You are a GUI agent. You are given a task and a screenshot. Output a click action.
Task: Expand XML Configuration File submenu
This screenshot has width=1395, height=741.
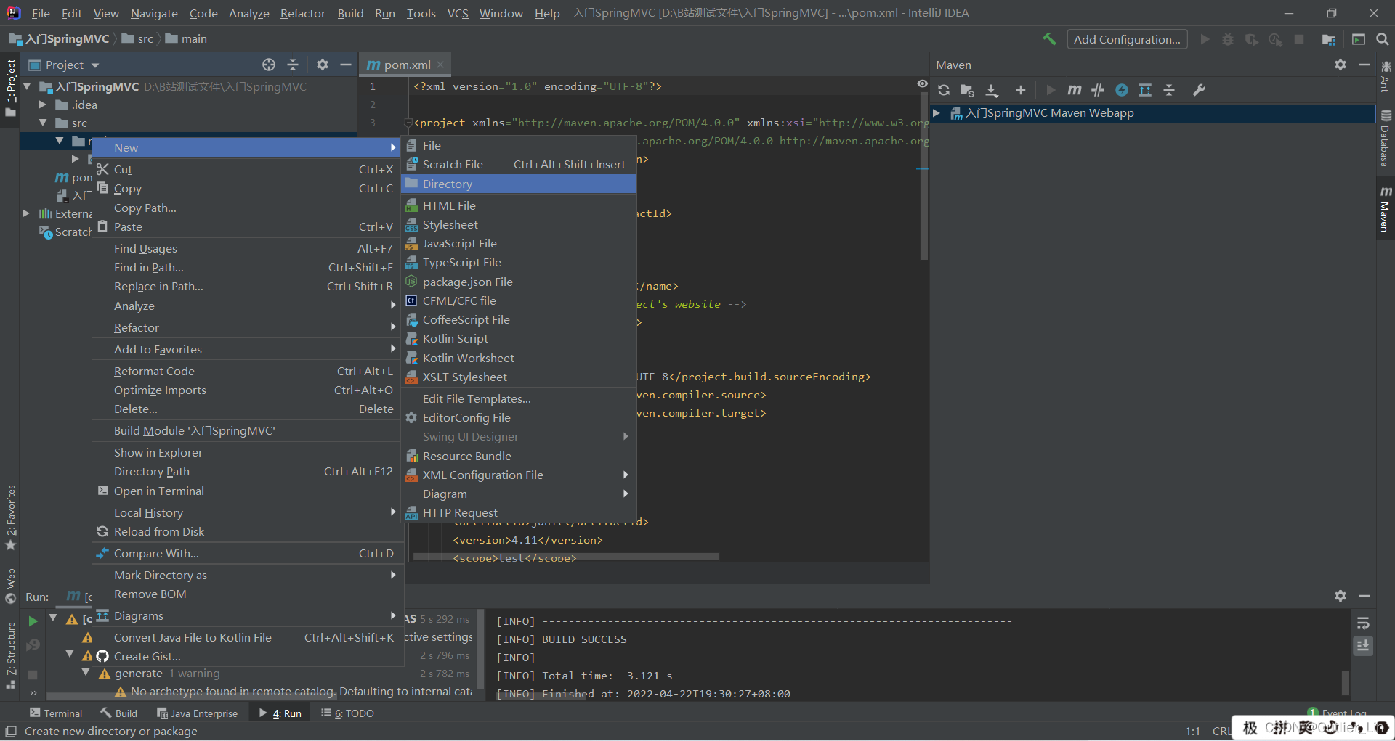click(x=519, y=475)
